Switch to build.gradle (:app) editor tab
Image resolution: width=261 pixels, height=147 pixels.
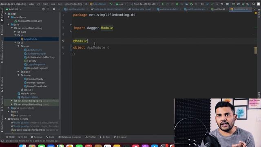[140, 9]
